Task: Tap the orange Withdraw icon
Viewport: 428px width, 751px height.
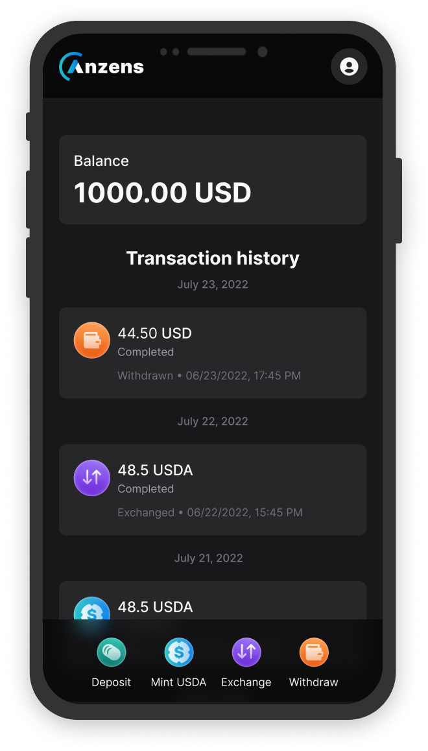Action: (314, 652)
